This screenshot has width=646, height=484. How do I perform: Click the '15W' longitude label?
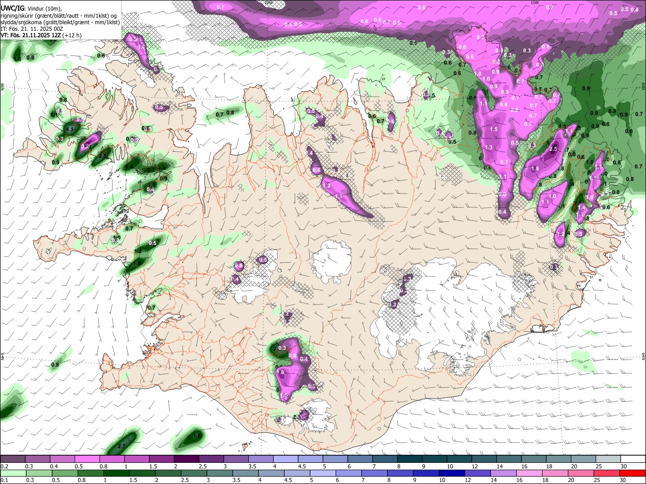click(535, 3)
